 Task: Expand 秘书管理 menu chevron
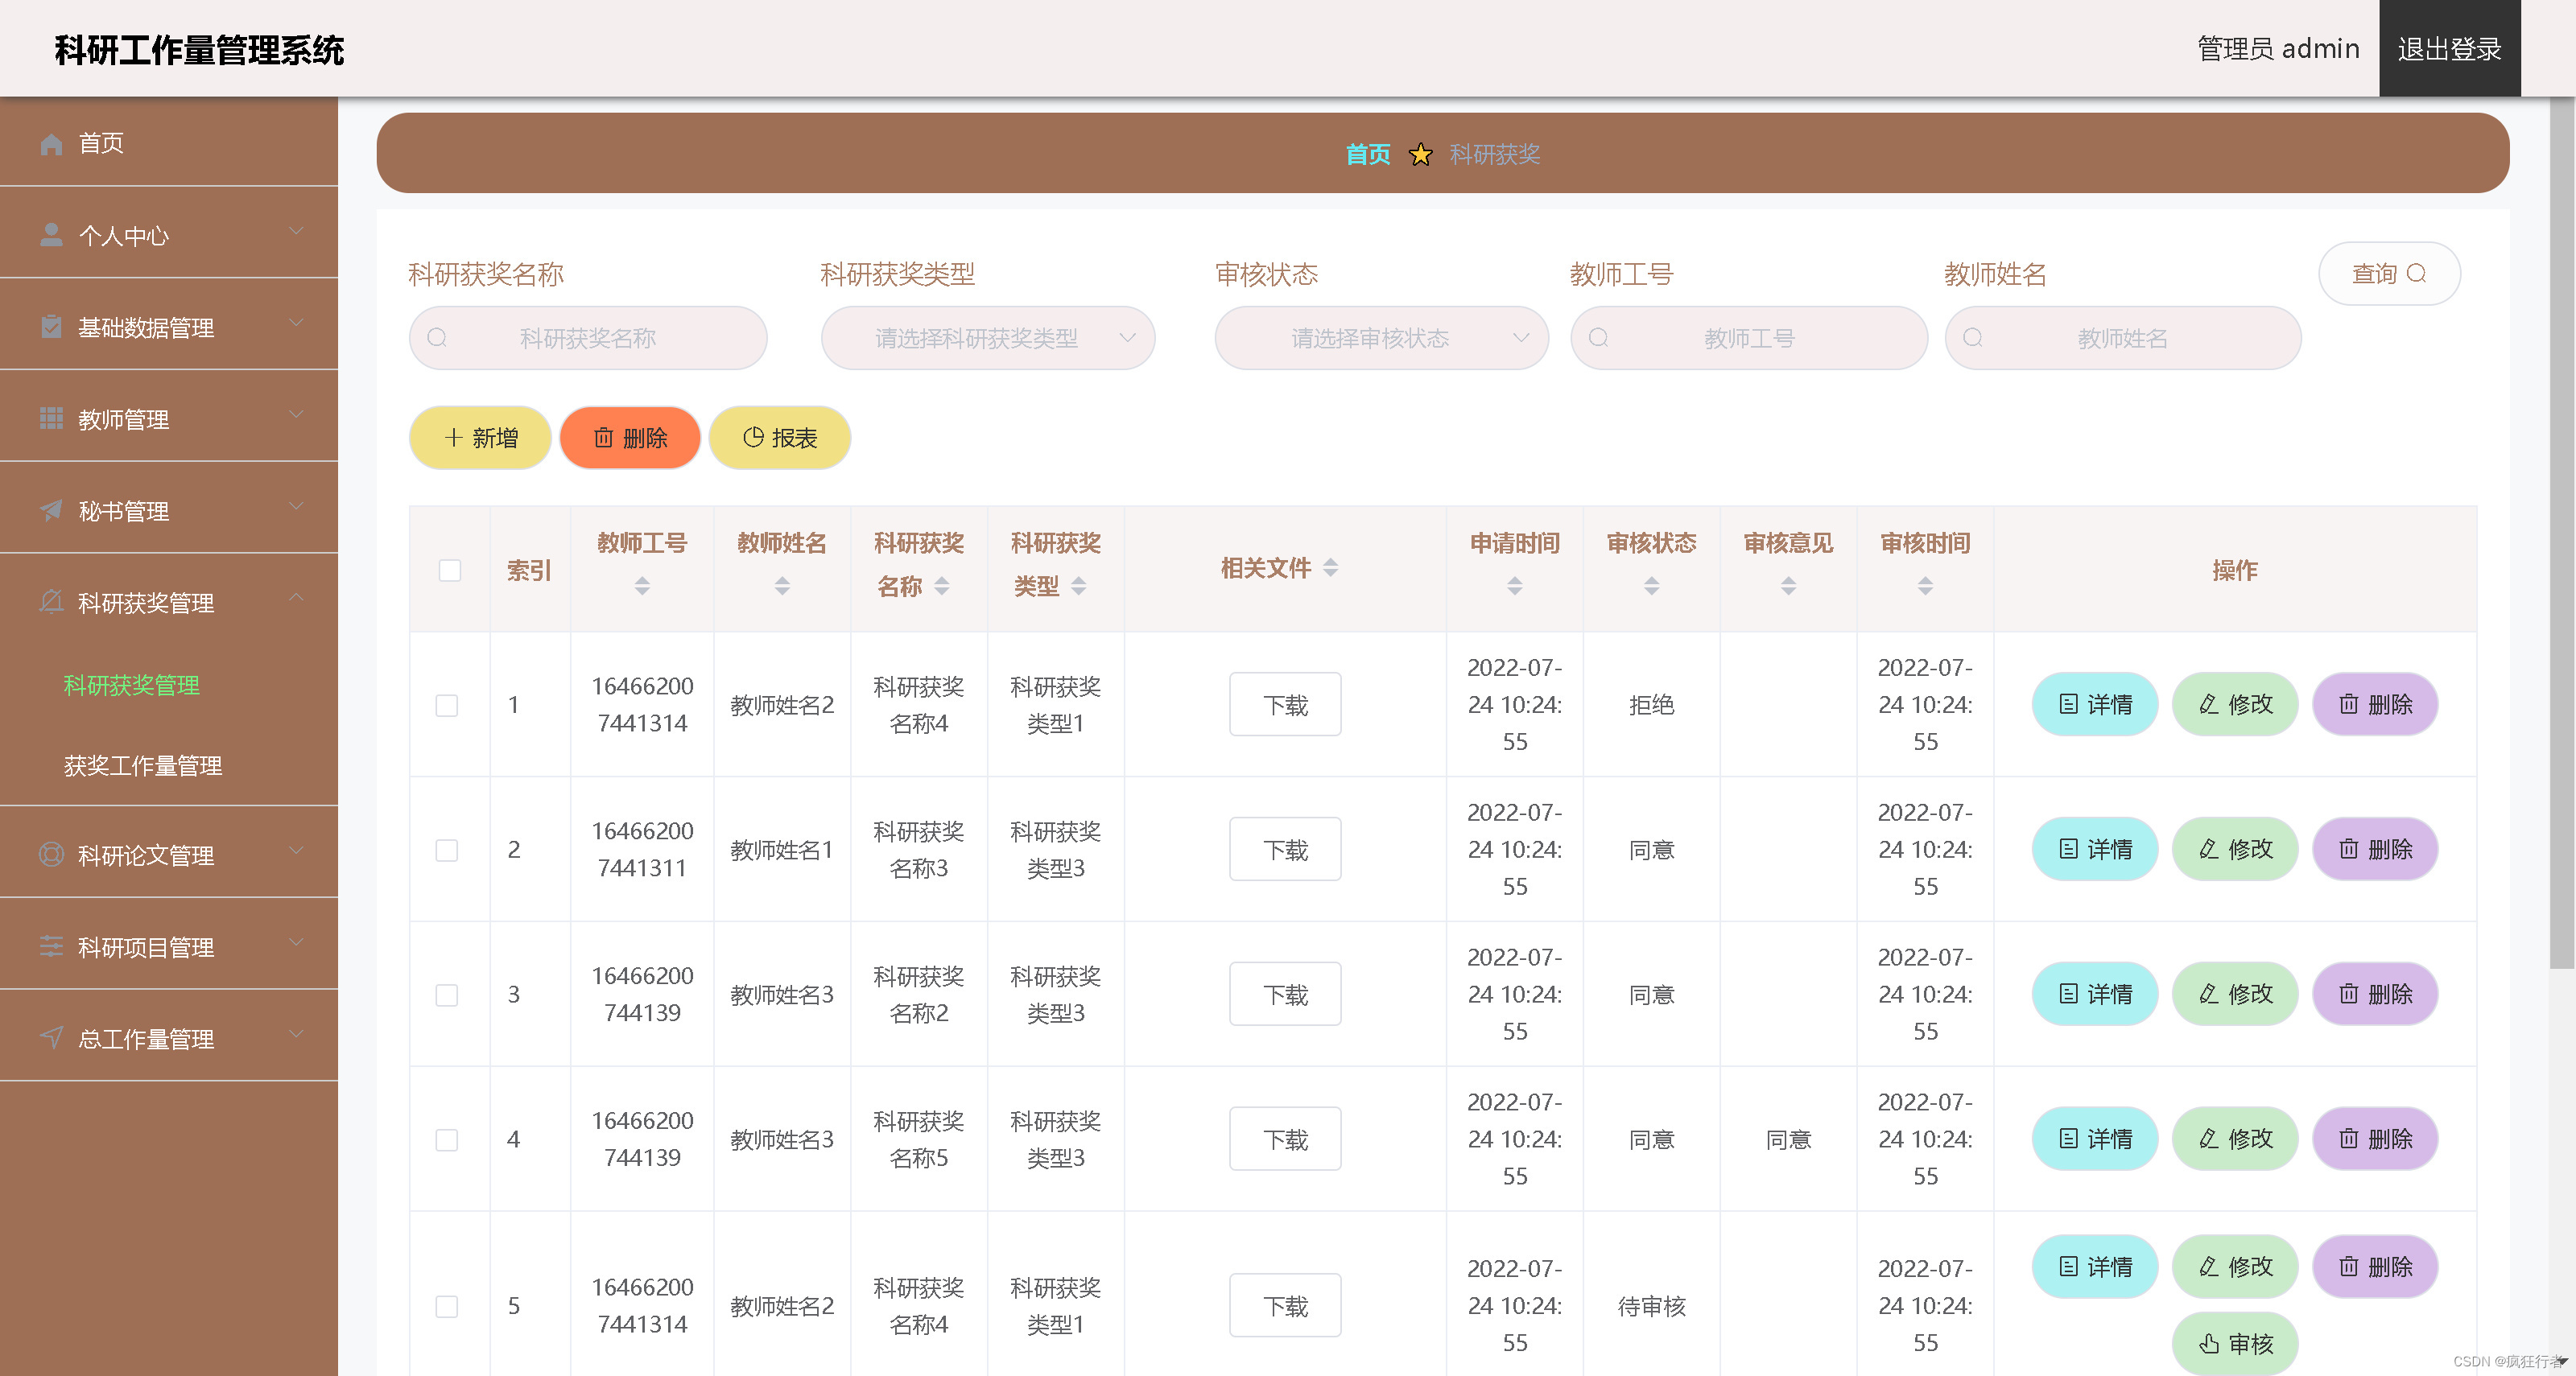click(x=296, y=507)
